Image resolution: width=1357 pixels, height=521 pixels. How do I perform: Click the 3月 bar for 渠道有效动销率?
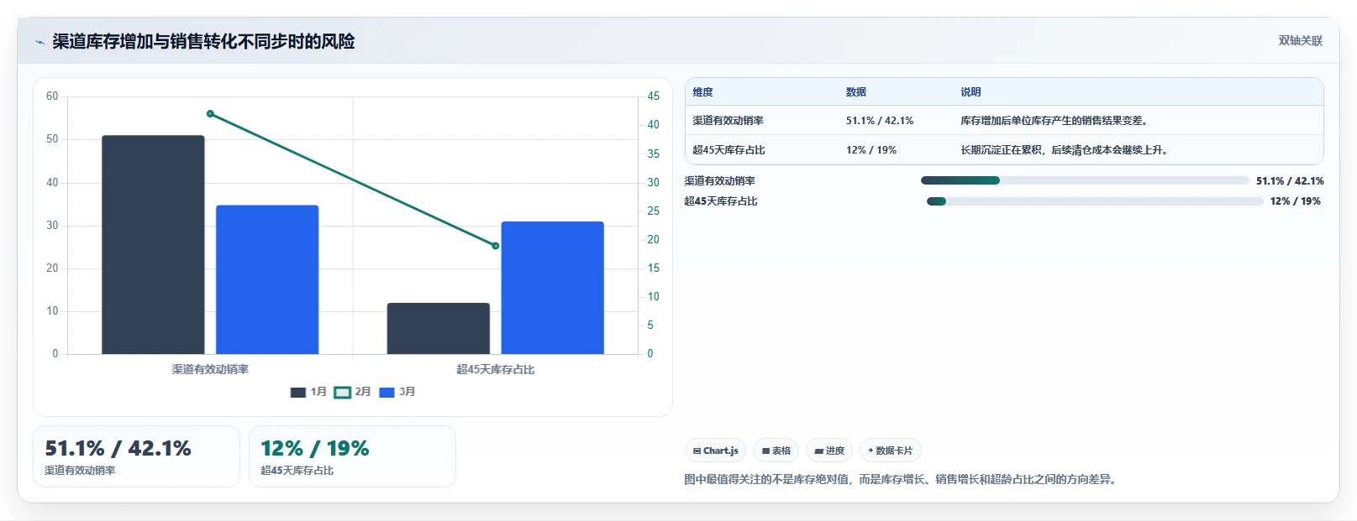pos(267,279)
